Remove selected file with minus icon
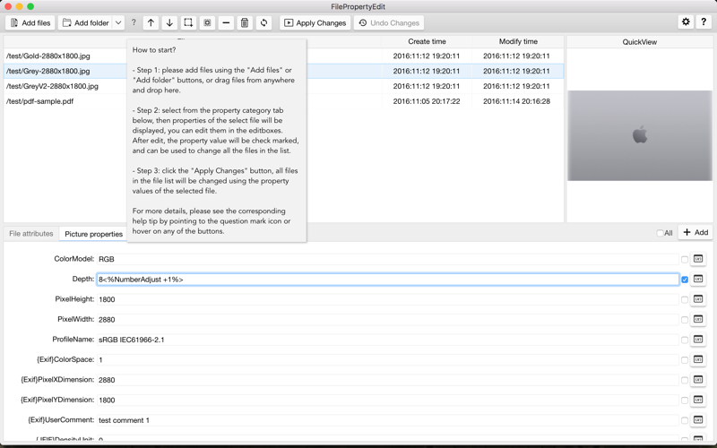 tap(226, 23)
